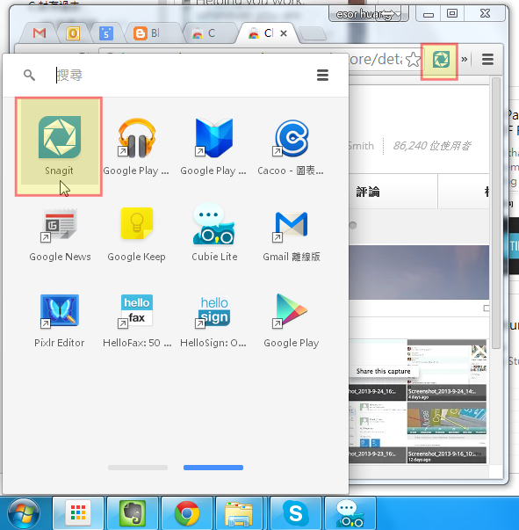This screenshot has height=530, width=519.
Task: Click the app launcher search magnifier icon
Action: 29,75
